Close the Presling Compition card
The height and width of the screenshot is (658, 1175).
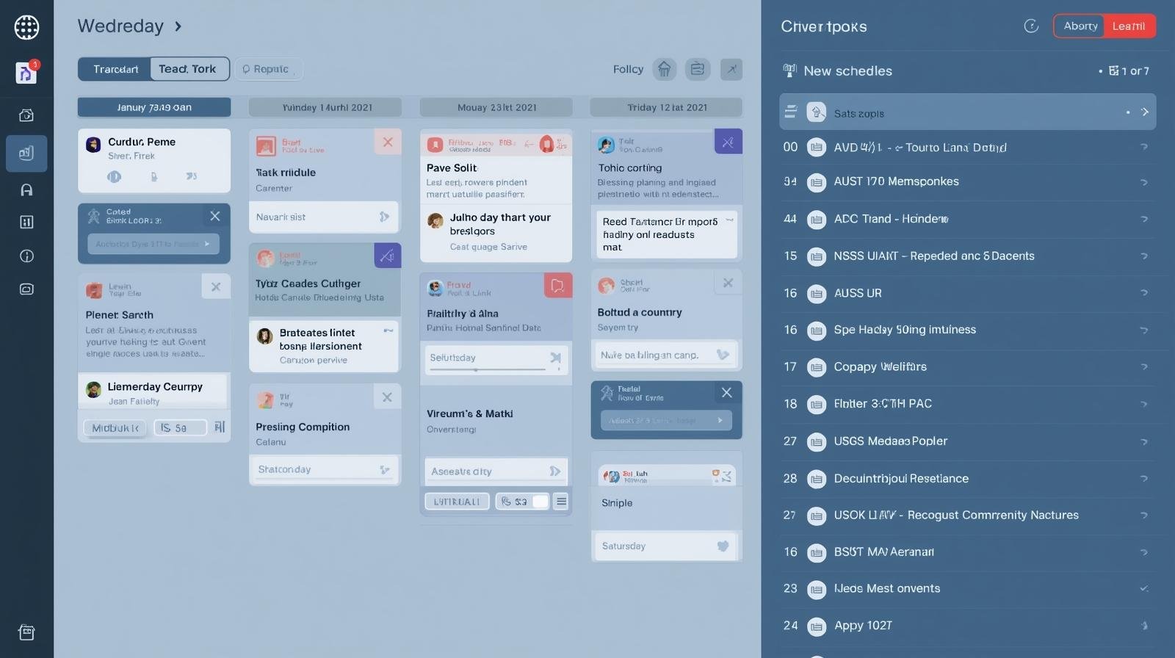(387, 397)
